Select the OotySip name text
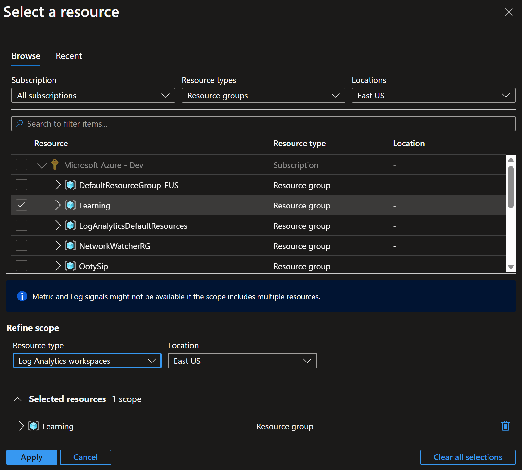Screen dimensions: 522x470 [93, 266]
